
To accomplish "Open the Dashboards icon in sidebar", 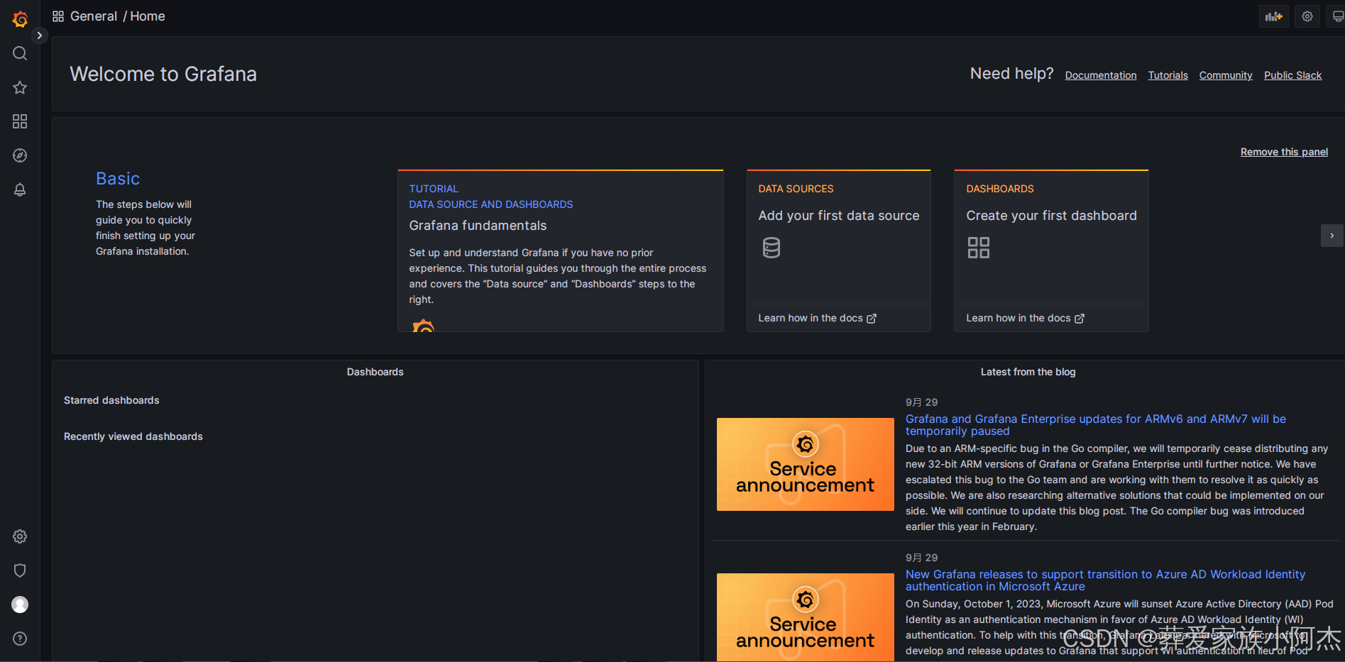I will [x=20, y=121].
